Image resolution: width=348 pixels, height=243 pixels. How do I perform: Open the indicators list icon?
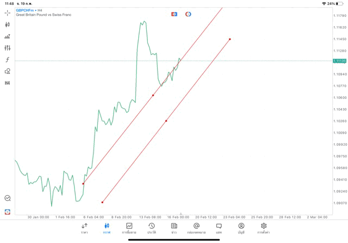click(x=7, y=36)
